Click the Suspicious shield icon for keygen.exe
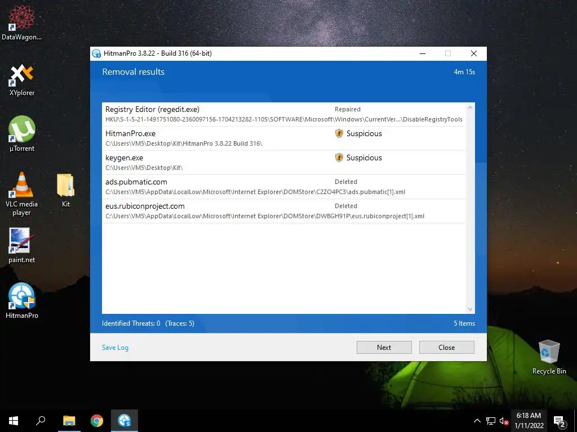The width and height of the screenshot is (577, 432). coord(339,157)
